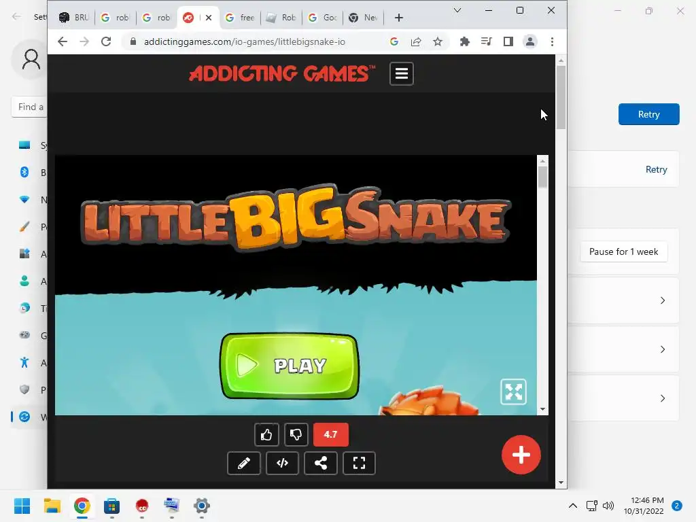Click the pencil edit icon below game
Image resolution: width=696 pixels, height=522 pixels.
tap(244, 464)
